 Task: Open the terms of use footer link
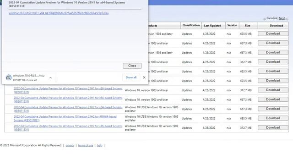[86, 145]
